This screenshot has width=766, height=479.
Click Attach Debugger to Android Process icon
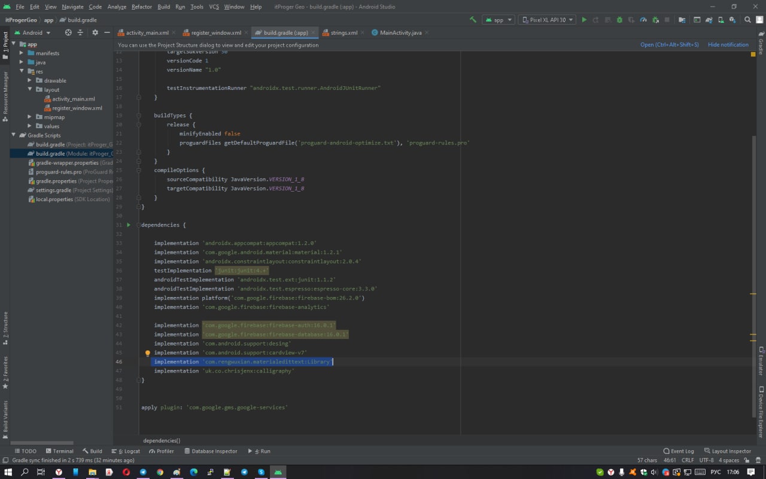pyautogui.click(x=655, y=20)
